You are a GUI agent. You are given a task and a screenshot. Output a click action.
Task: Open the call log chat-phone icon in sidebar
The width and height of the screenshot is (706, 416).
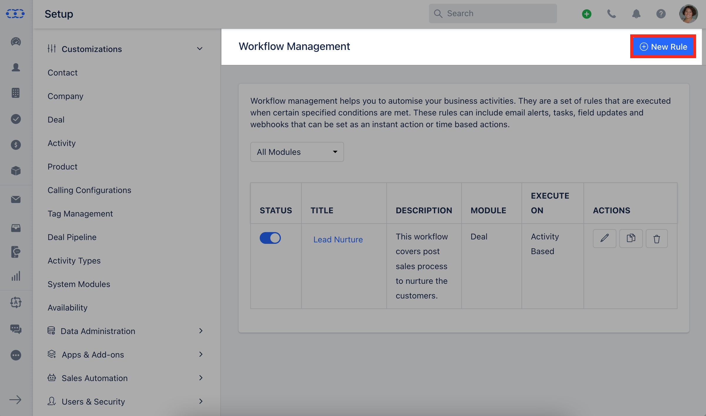(x=16, y=252)
